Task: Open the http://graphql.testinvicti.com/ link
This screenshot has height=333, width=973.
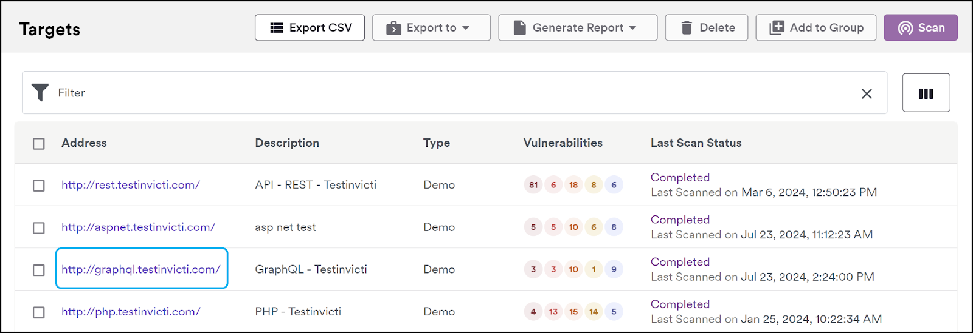Action: (x=141, y=269)
